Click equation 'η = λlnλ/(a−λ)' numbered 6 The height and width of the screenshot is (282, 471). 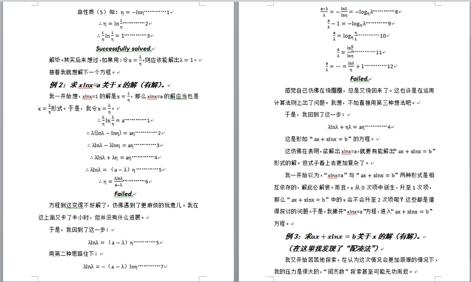[x=123, y=182]
